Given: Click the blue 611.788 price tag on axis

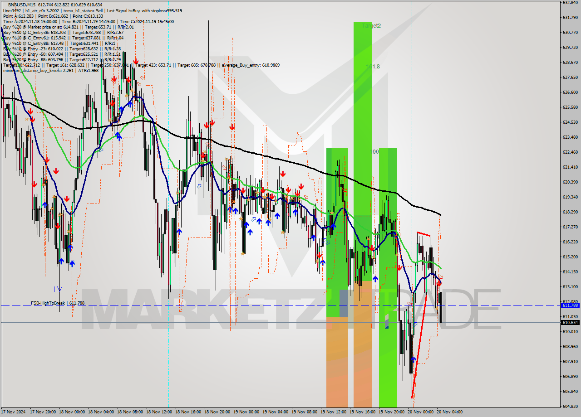Looking at the screenshot, I should click(x=570, y=305).
